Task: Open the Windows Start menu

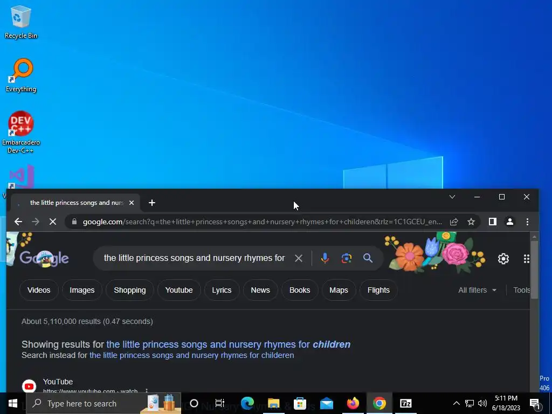Action: pyautogui.click(x=13, y=403)
